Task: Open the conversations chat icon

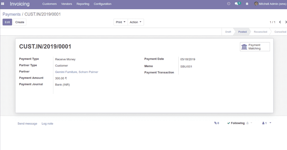Action: tap(236, 4)
